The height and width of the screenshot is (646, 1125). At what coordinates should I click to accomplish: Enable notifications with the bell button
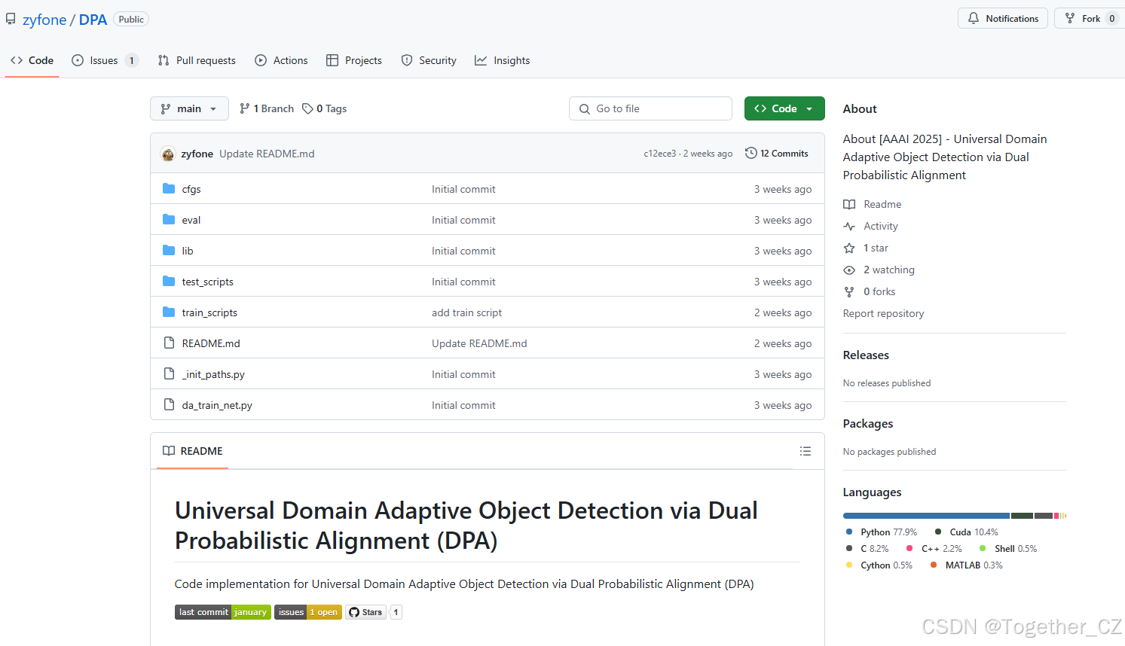[1002, 18]
